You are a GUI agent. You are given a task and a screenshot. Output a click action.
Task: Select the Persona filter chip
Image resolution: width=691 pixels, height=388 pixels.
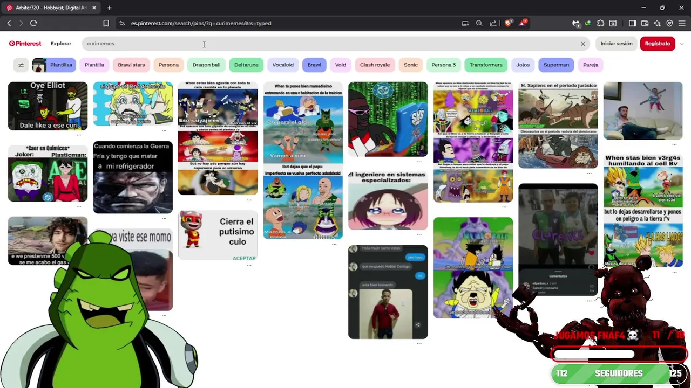coord(168,65)
